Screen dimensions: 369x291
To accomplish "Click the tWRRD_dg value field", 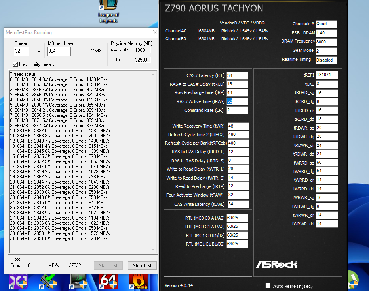I will pyautogui.click(x=327, y=171).
